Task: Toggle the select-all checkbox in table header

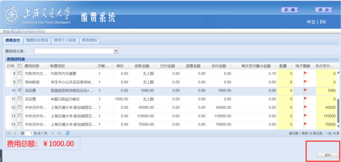Action: point(20,66)
